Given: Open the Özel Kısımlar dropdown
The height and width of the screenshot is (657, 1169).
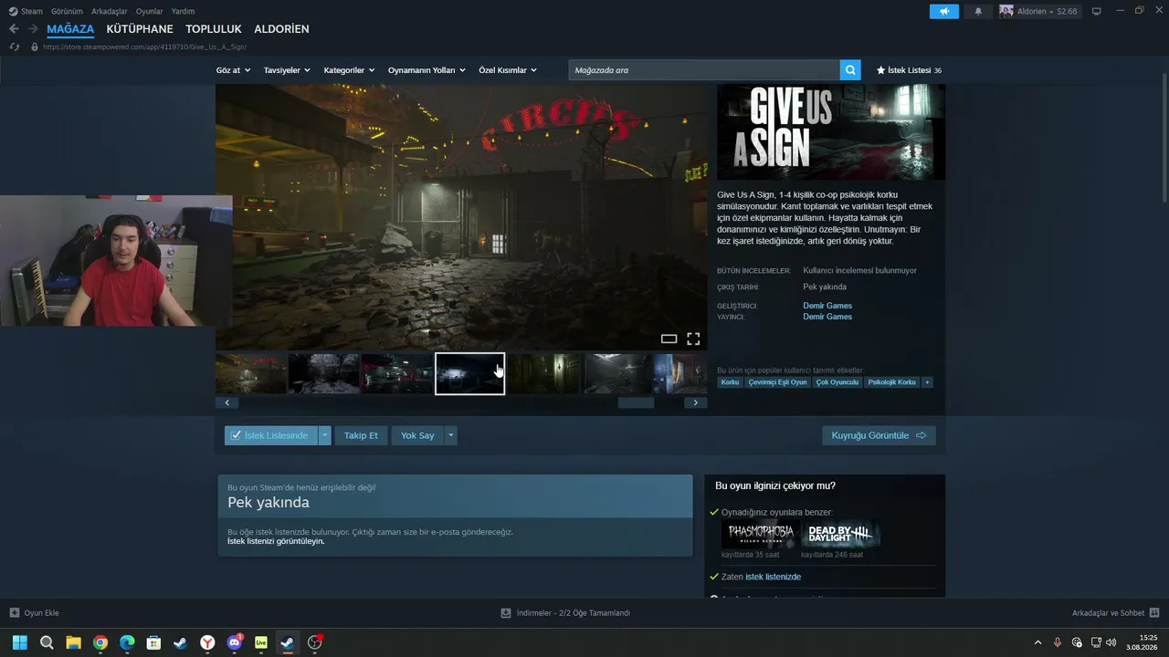Looking at the screenshot, I should tap(508, 70).
